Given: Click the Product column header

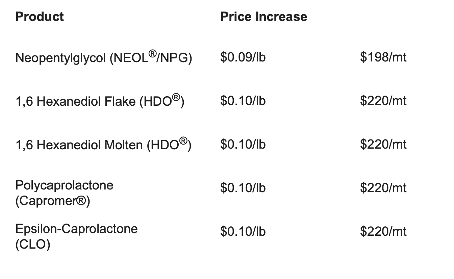Looking at the screenshot, I should click(40, 17).
